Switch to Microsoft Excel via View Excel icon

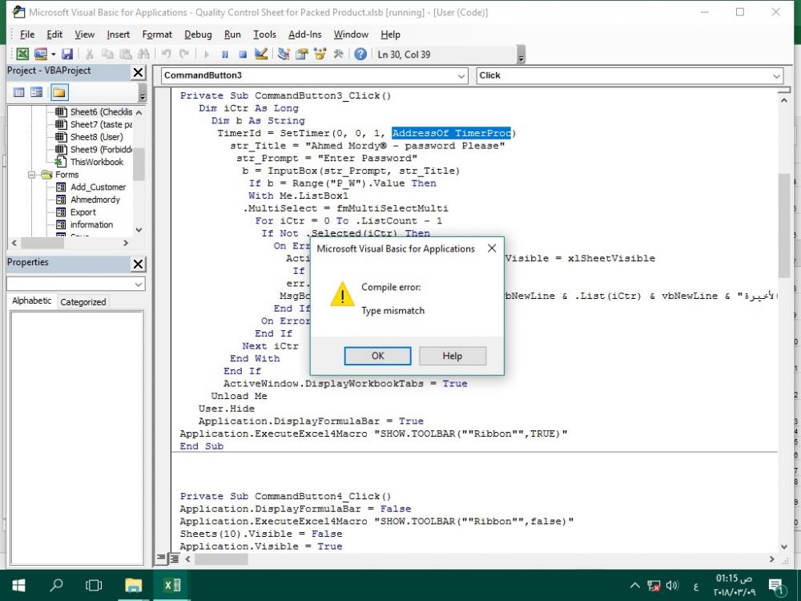coord(22,54)
